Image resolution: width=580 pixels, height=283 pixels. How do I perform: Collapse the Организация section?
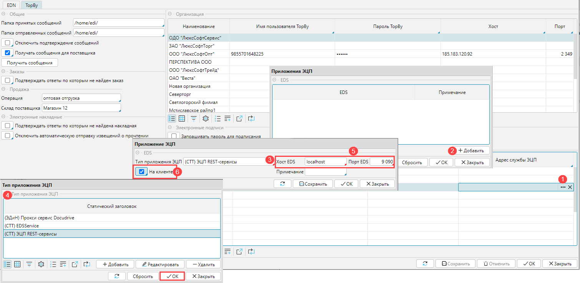click(x=170, y=14)
